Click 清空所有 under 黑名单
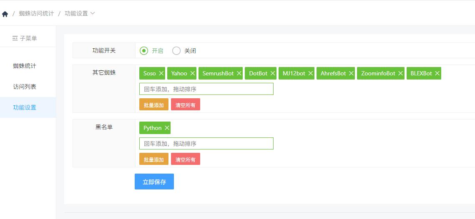The width and height of the screenshot is (475, 219). [186, 159]
